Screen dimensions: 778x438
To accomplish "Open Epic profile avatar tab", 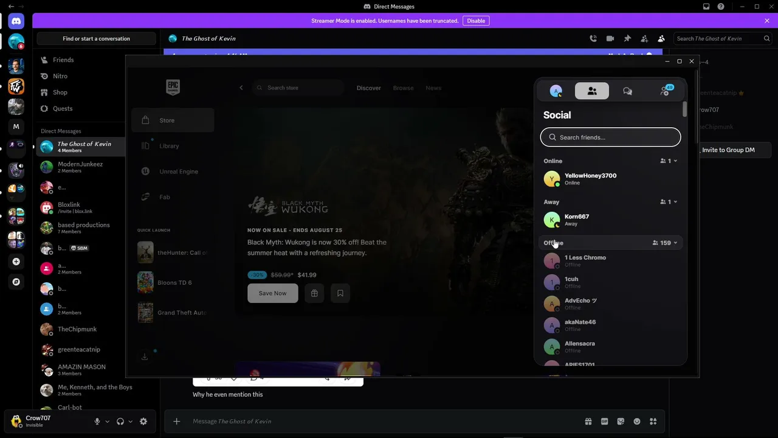I will coord(556,91).
